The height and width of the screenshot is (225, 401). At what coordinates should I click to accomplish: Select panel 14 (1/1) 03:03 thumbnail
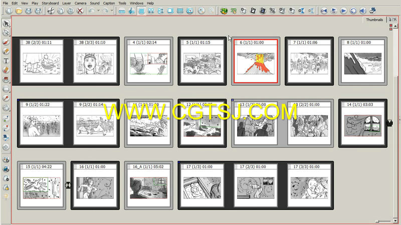pos(363,123)
